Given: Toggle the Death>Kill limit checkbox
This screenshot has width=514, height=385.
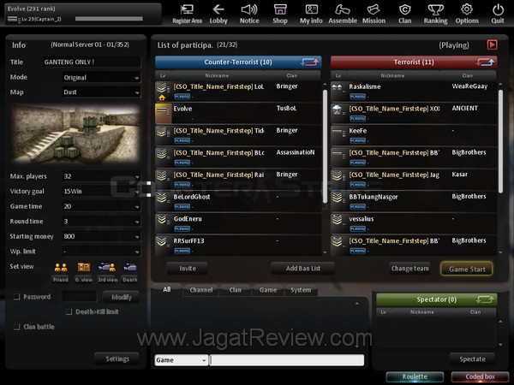Looking at the screenshot, I should [x=69, y=311].
